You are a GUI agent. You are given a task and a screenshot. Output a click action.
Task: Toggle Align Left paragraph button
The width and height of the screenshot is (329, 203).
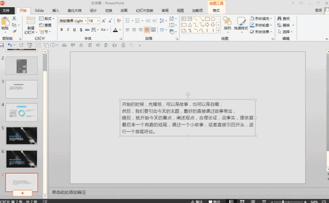pos(127,30)
